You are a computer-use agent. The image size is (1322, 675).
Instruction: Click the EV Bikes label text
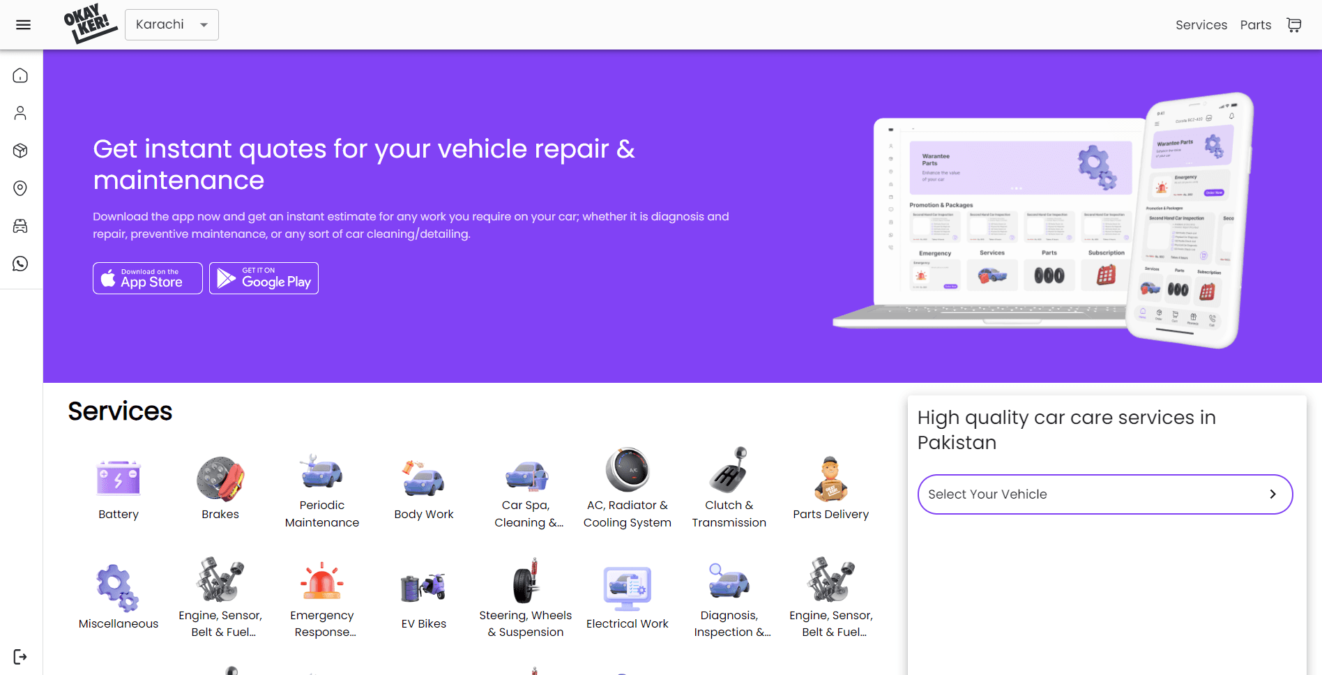(x=423, y=624)
